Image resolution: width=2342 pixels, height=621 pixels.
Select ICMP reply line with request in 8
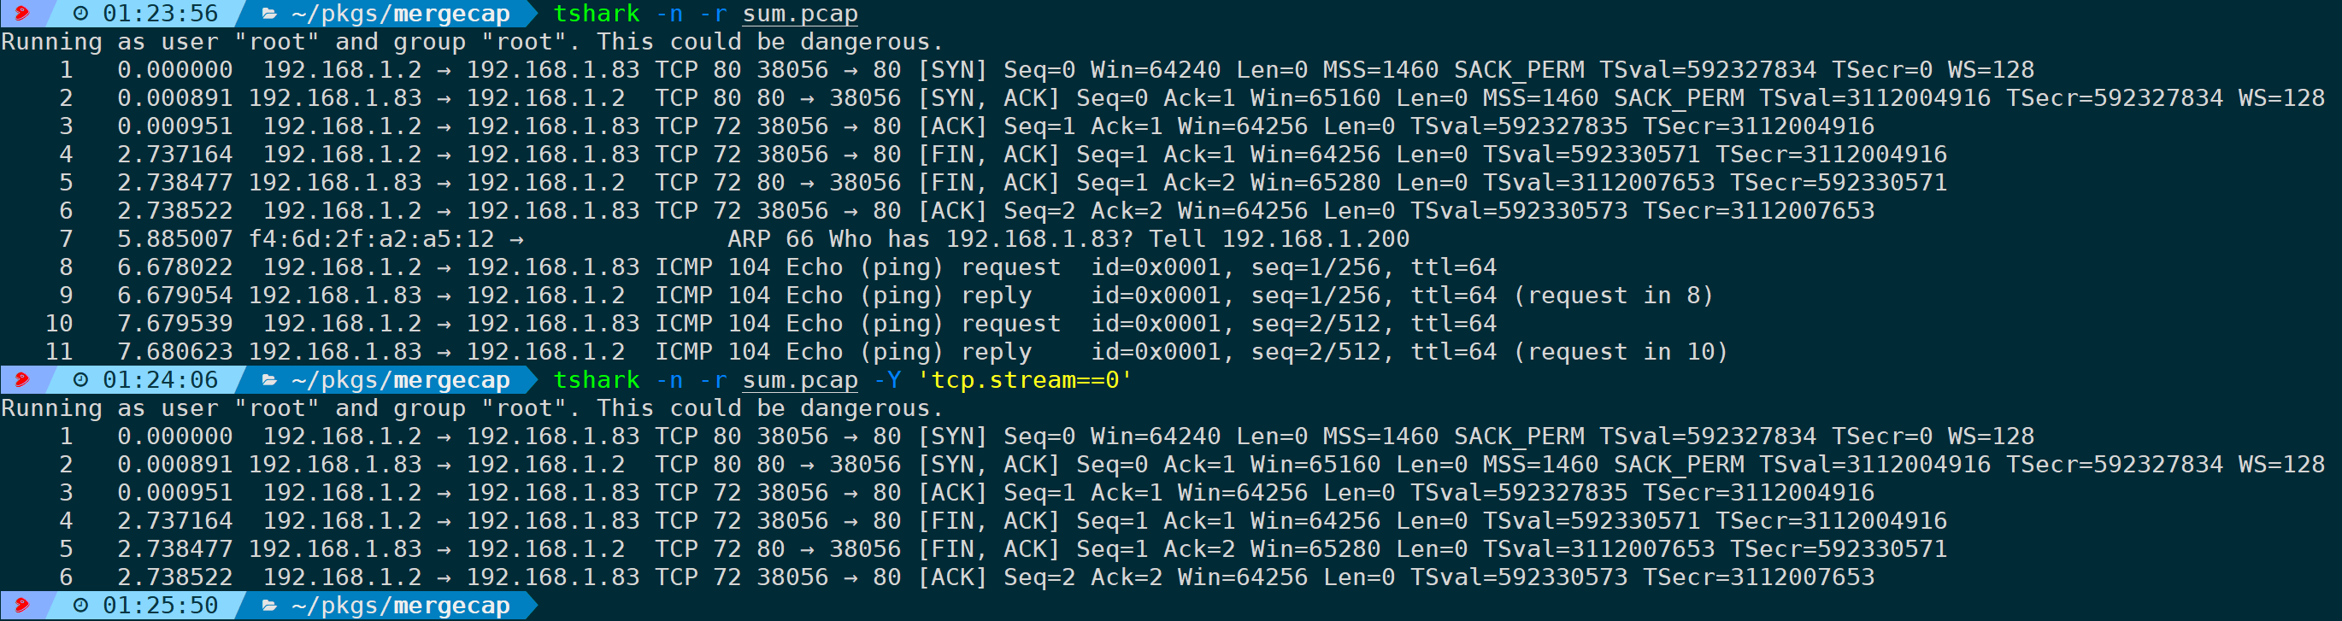click(x=856, y=296)
